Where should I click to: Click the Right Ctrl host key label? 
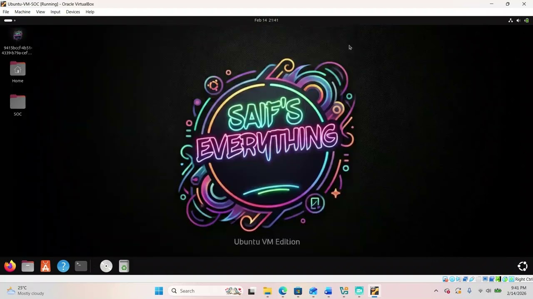(524, 279)
